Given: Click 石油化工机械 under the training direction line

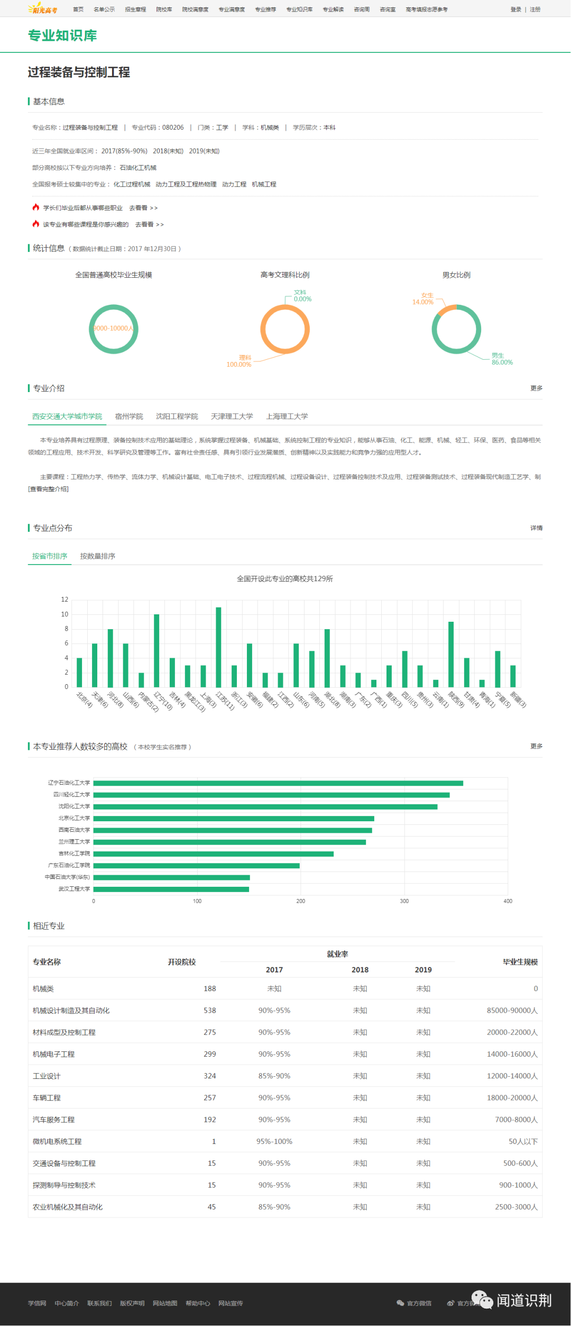Looking at the screenshot, I should click(x=138, y=168).
